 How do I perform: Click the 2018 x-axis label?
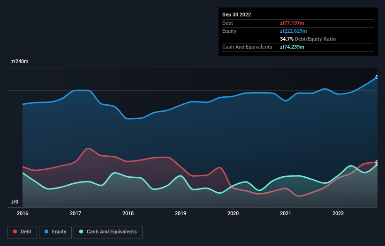[128, 213]
